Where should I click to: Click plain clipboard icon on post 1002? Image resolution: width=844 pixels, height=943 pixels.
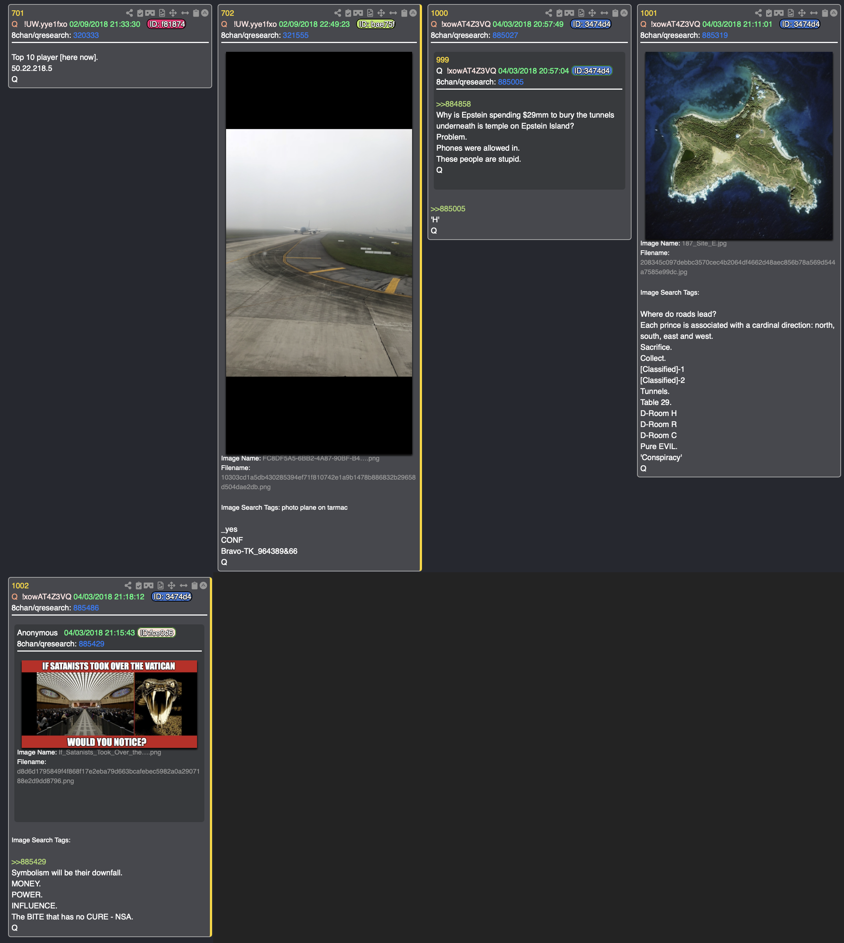[x=194, y=585]
